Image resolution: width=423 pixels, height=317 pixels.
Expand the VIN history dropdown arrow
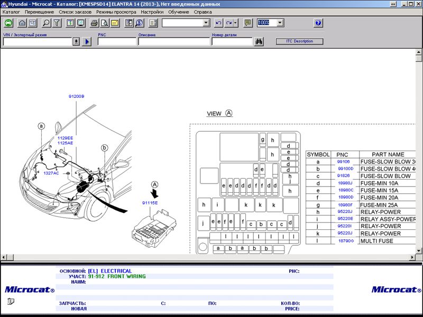(76, 42)
